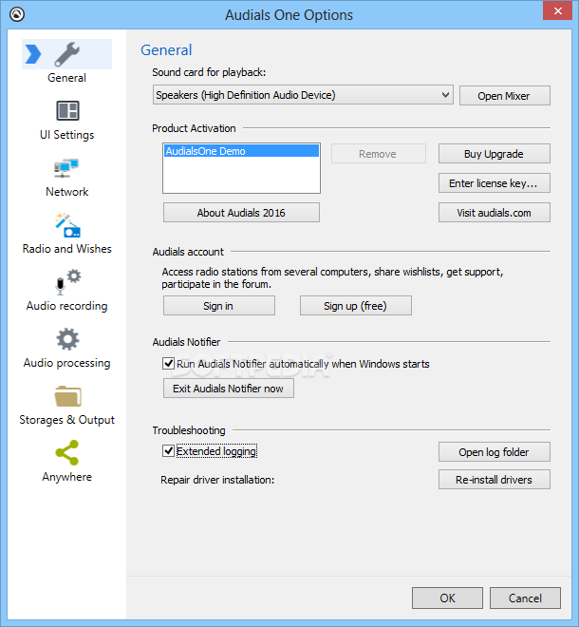This screenshot has height=627, width=579.
Task: Open Audio recording microphone icon
Action: (x=67, y=282)
